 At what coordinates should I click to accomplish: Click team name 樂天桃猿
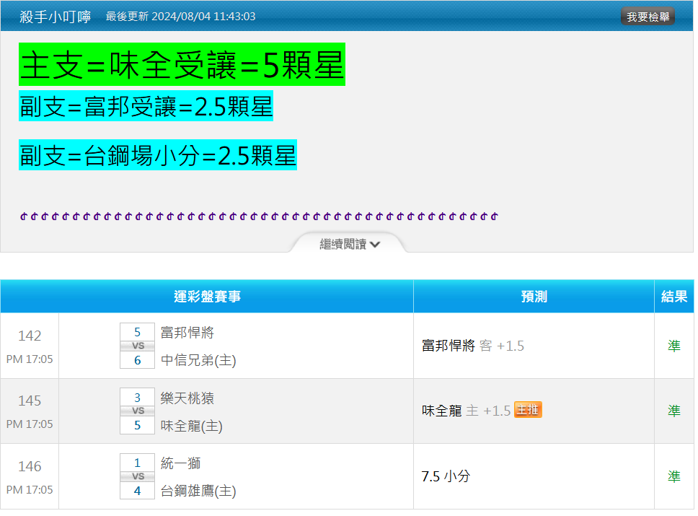(x=187, y=398)
